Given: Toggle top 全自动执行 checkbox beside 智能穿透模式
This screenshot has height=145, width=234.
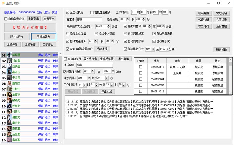Looking at the screenshot, I should point(67,12).
